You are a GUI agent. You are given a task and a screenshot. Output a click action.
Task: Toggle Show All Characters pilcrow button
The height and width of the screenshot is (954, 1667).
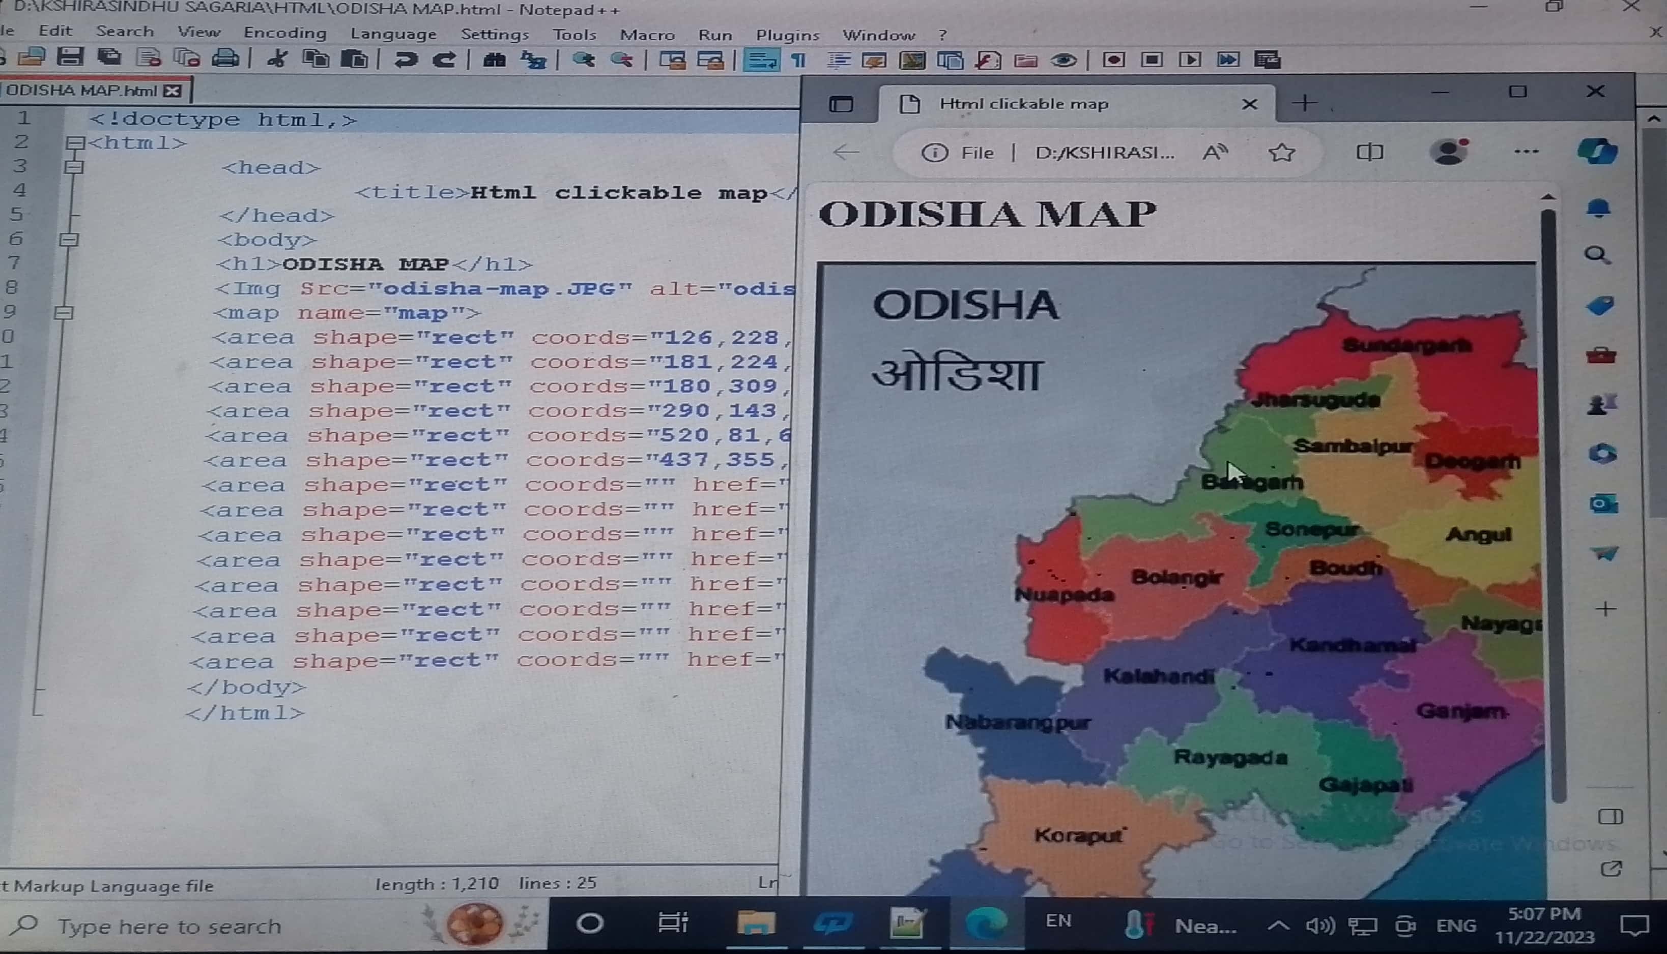coord(798,61)
